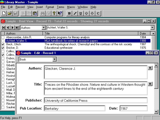Click the Title field expand down-arrow button

pyautogui.click(x=150, y=84)
